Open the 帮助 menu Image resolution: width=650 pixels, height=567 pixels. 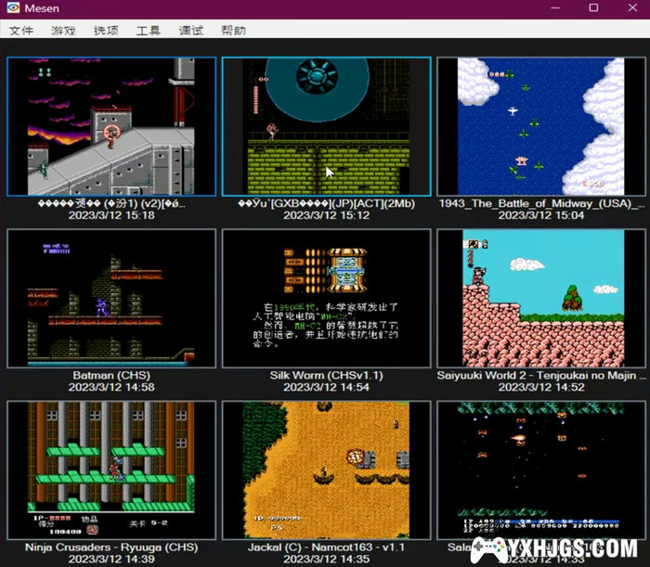[234, 31]
